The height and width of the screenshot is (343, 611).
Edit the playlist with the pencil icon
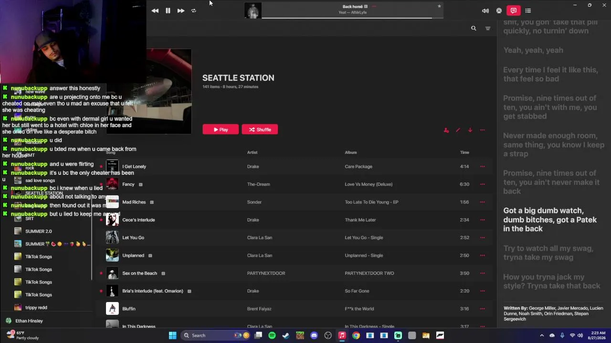[458, 130]
